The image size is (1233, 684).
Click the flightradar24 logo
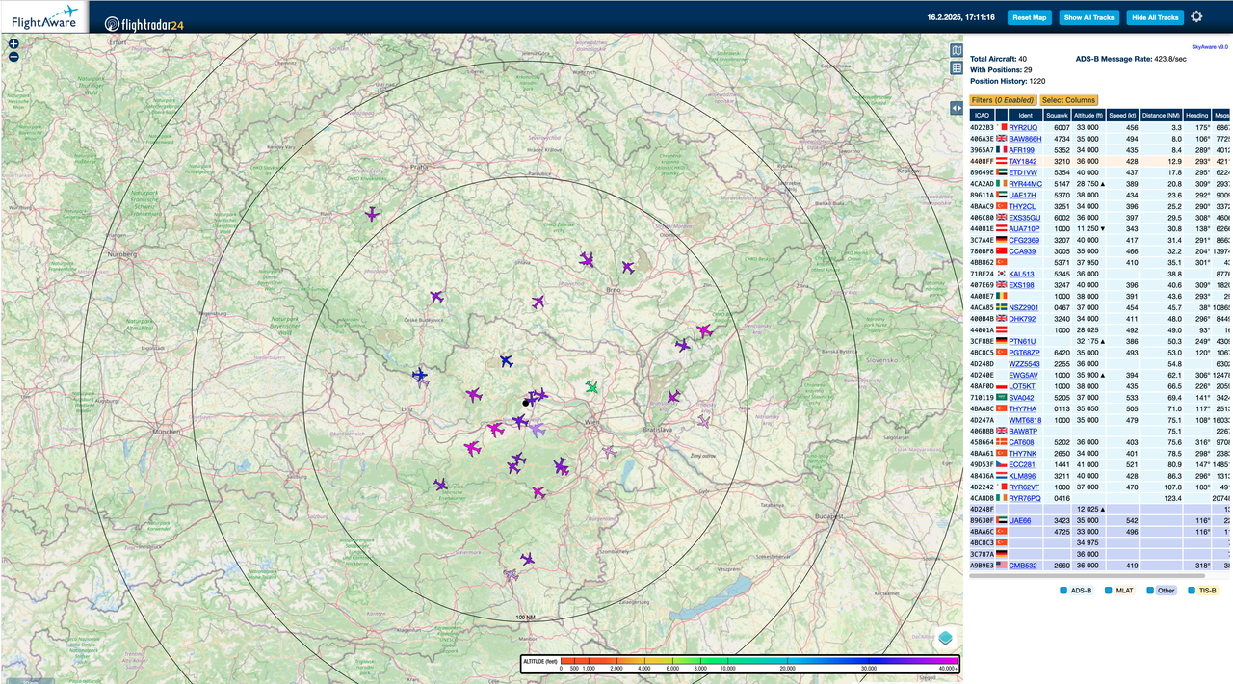(144, 24)
